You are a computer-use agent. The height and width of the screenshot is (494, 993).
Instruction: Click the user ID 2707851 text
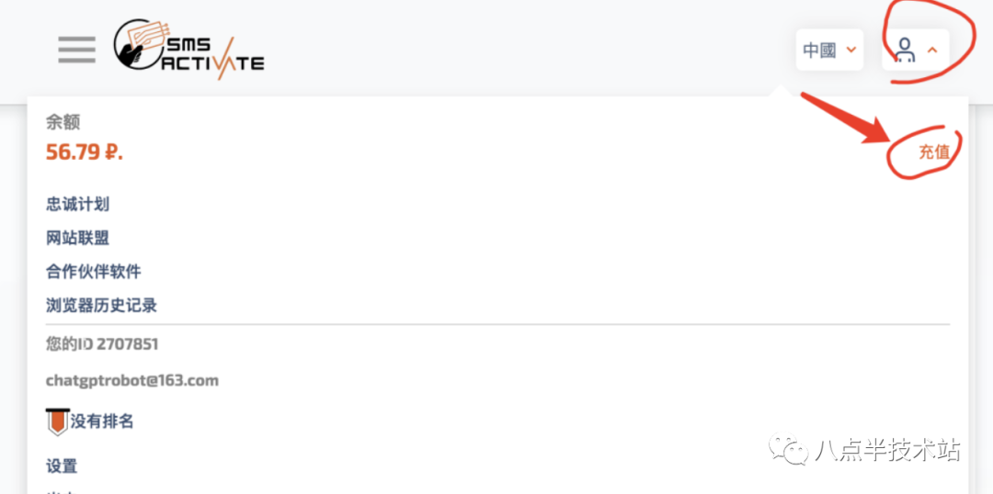(x=102, y=344)
